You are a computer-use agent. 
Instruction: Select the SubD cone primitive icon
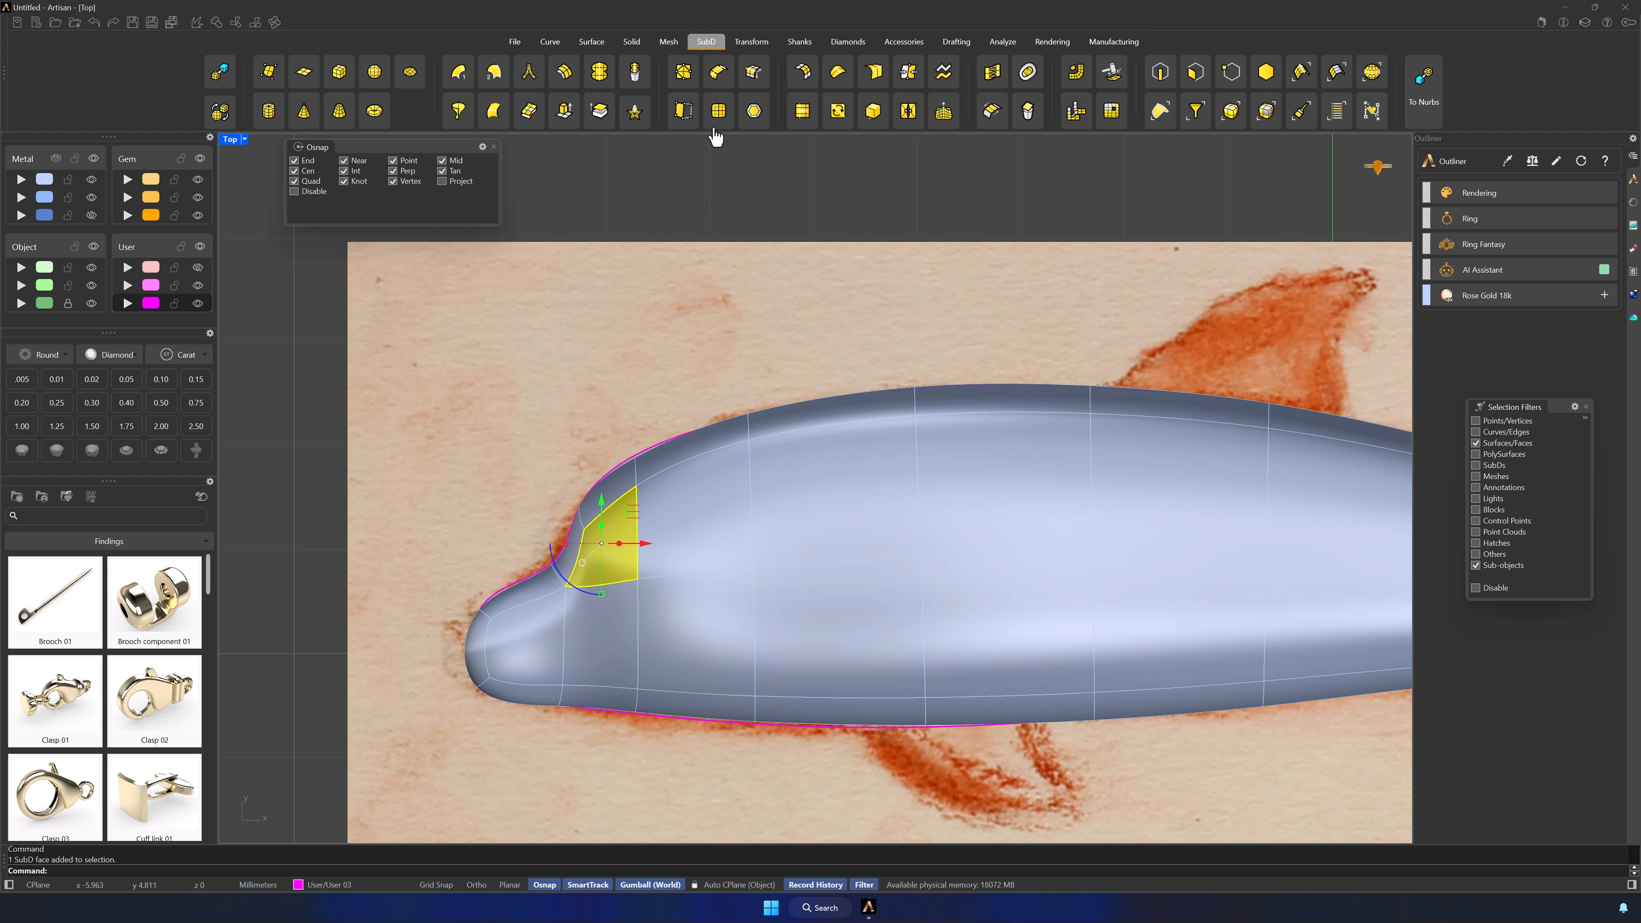tap(304, 111)
